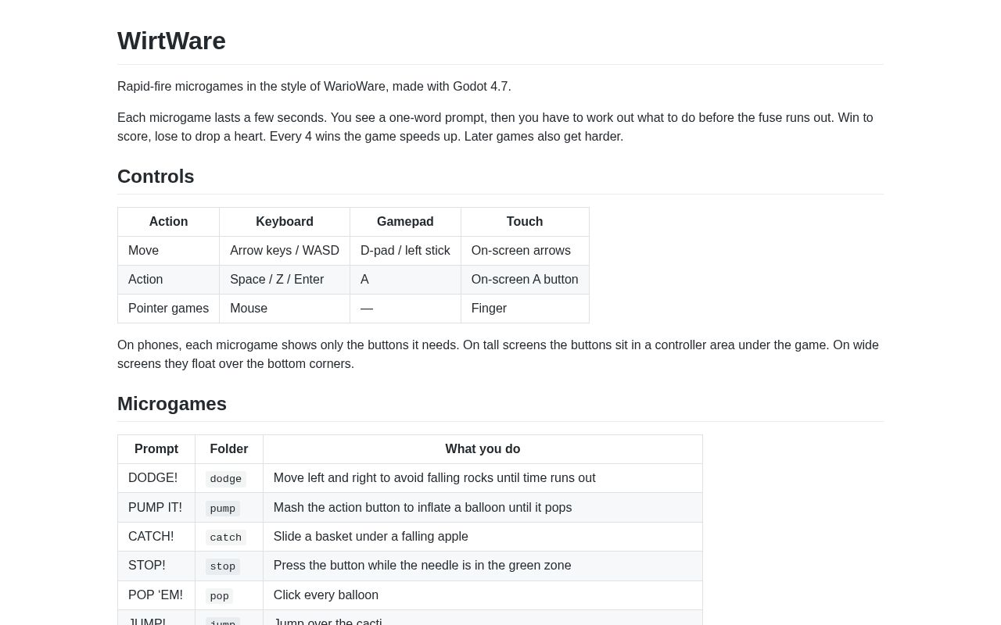Viewport: 1001px width, 625px height.
Task: Select the 'PUMP IT!' prompt cell
Action: (x=156, y=508)
